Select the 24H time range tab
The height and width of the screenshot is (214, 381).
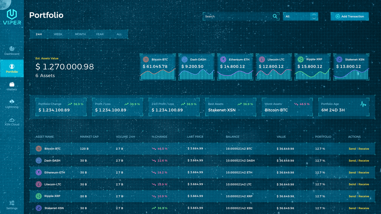39,34
